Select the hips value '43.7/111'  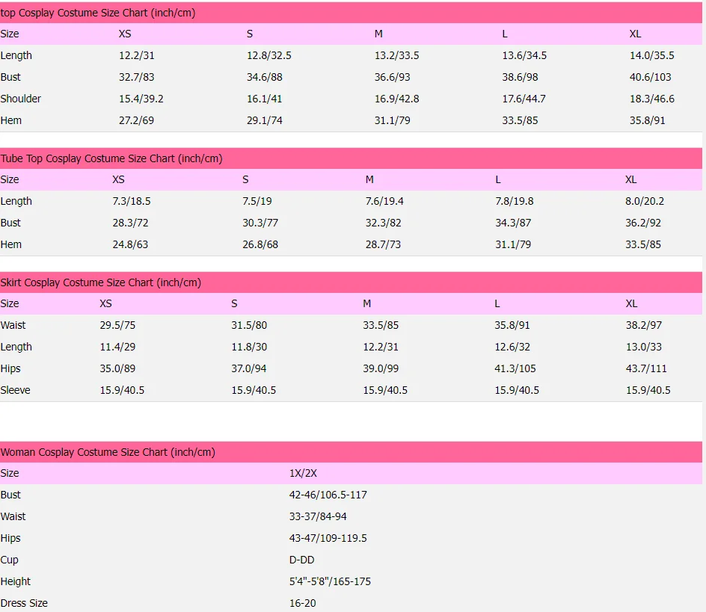point(646,368)
